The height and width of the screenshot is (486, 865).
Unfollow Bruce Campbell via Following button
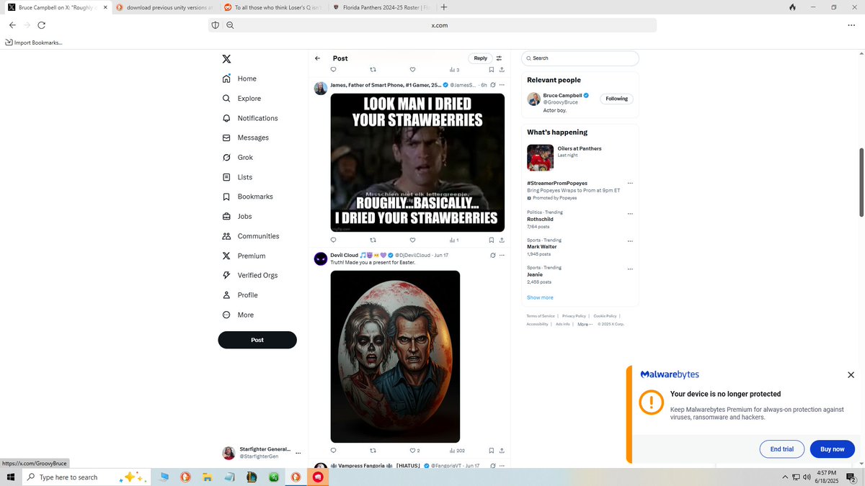616,99
